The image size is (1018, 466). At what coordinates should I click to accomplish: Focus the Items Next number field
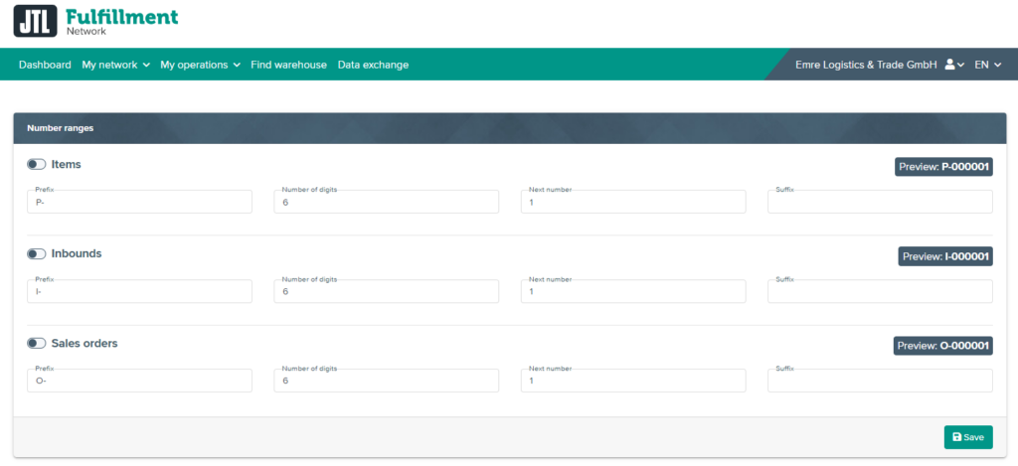coord(633,202)
